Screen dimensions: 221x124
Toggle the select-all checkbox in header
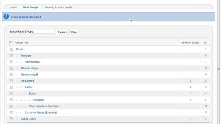pyautogui.click(x=11, y=43)
